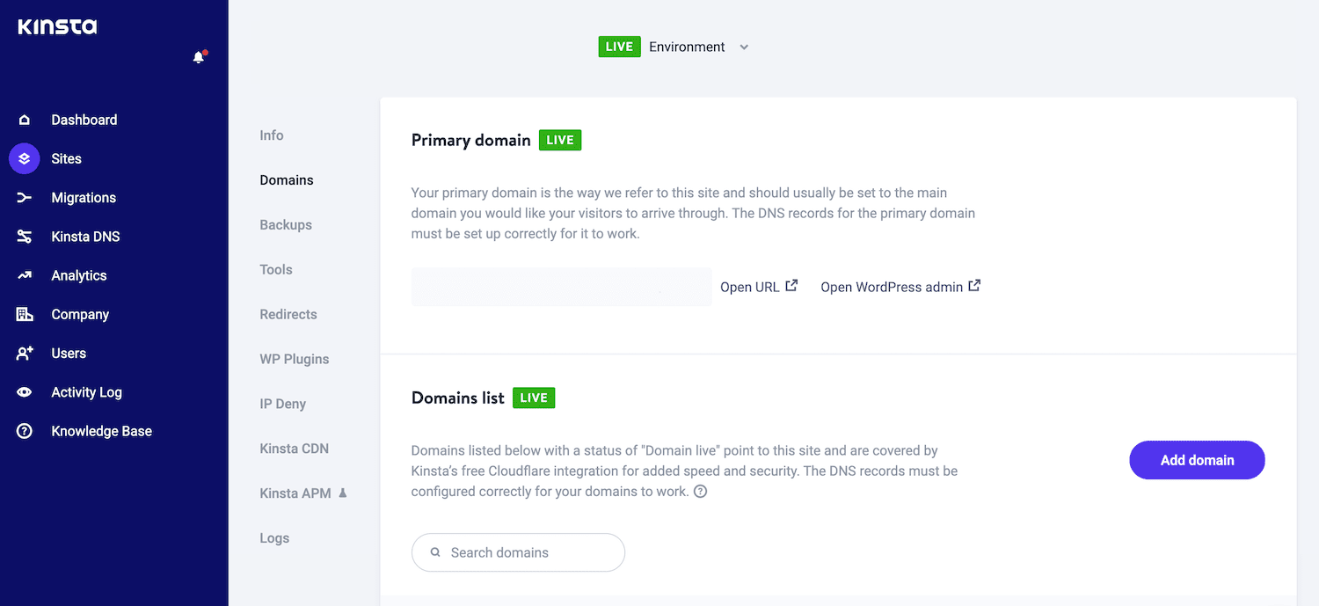The height and width of the screenshot is (606, 1319).
Task: Expand the Environment dropdown chevron
Action: coord(744,47)
